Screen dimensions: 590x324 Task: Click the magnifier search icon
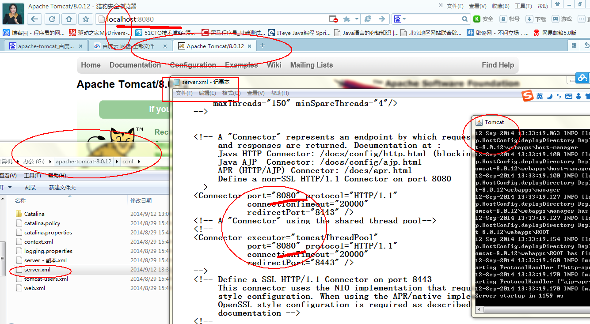tap(465, 19)
